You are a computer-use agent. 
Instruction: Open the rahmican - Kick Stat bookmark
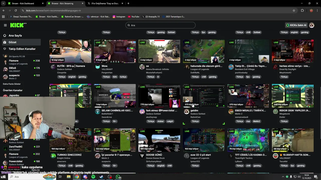pos(98,17)
